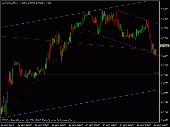170x127 pixels.
Task: Click the 1.4950 price axis label
Action: 165,28
